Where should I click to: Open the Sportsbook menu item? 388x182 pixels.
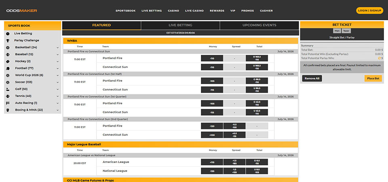click(x=125, y=11)
